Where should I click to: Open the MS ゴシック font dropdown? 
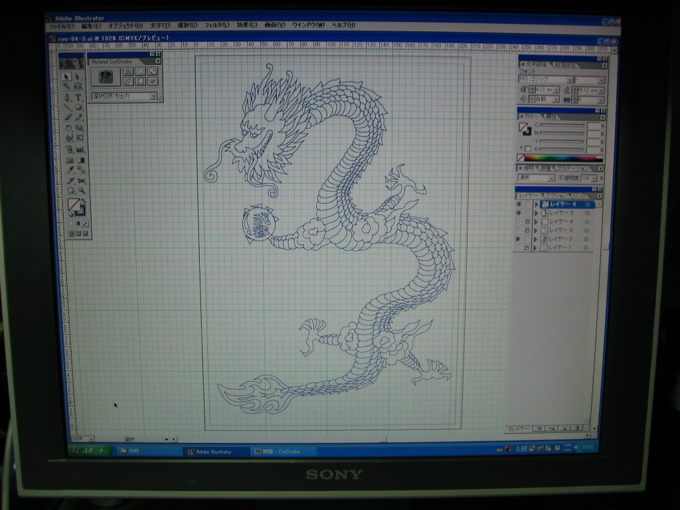click(x=570, y=80)
